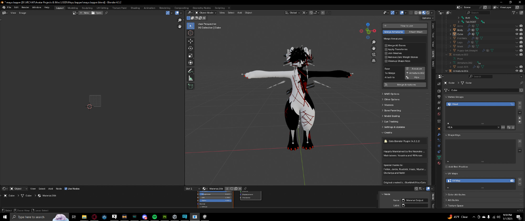Click the Z axis on navigation gizmo

pyautogui.click(x=368, y=24)
